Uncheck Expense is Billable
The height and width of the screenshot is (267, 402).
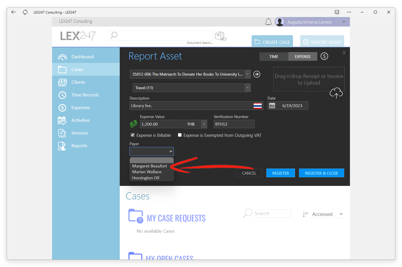[x=132, y=135]
